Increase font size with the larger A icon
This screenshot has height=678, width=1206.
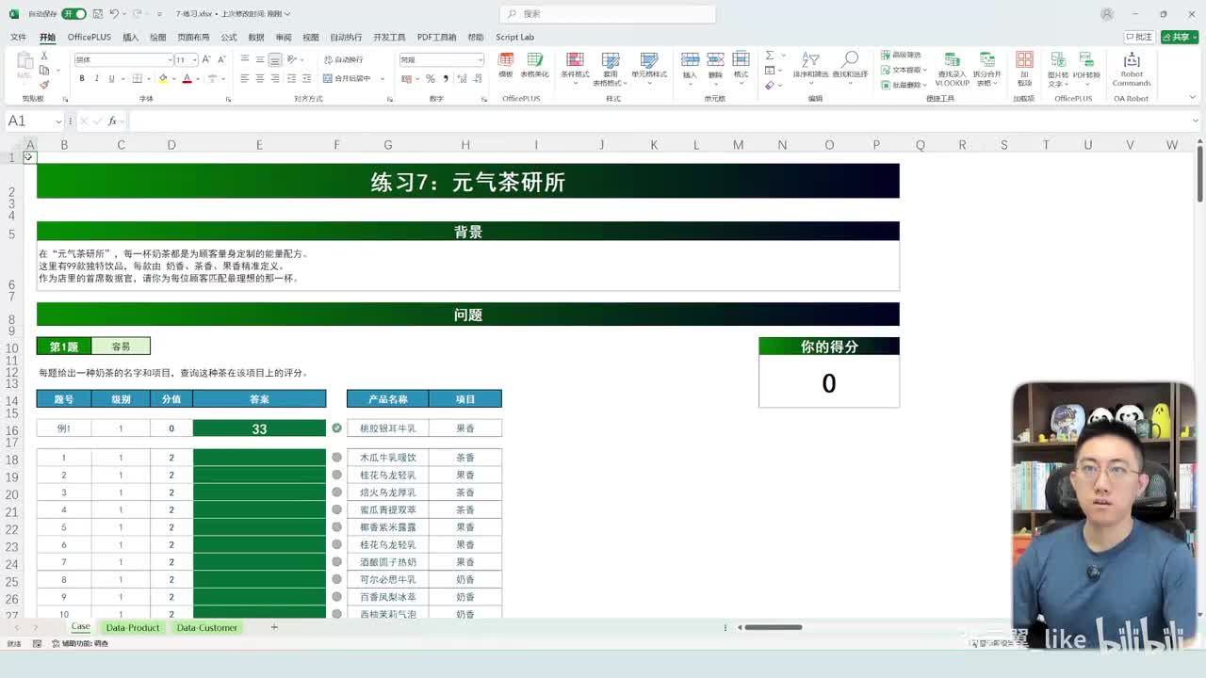tap(206, 59)
